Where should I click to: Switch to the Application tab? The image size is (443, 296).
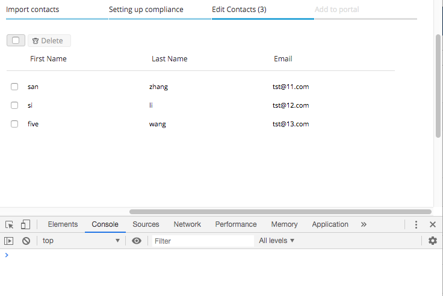(x=330, y=224)
